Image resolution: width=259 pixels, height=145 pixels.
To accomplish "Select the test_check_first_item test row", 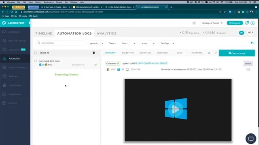I will (x=66, y=63).
